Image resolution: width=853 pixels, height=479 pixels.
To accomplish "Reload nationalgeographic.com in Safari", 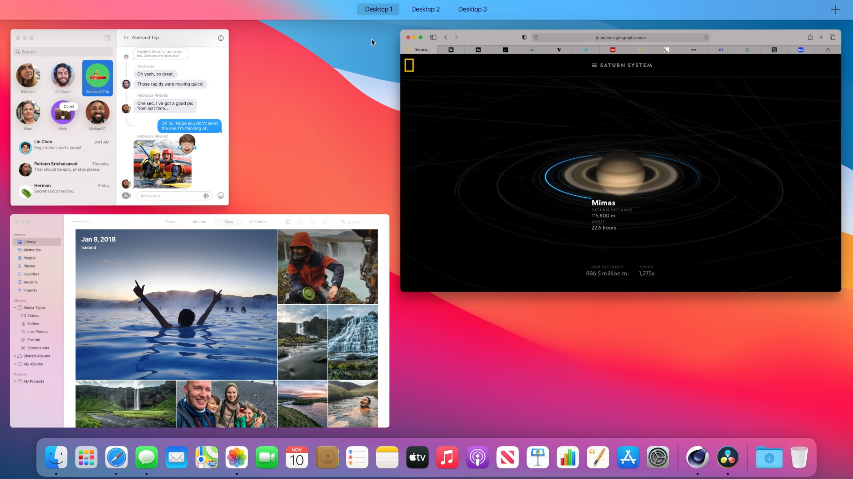I will [x=706, y=38].
